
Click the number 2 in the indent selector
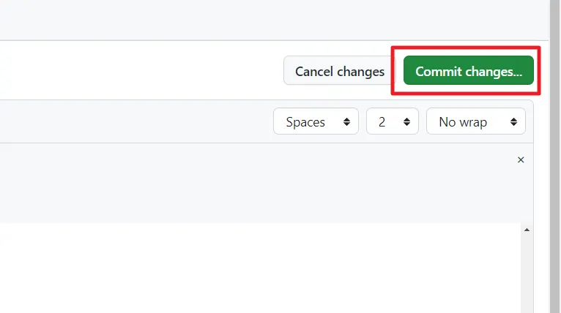click(382, 122)
